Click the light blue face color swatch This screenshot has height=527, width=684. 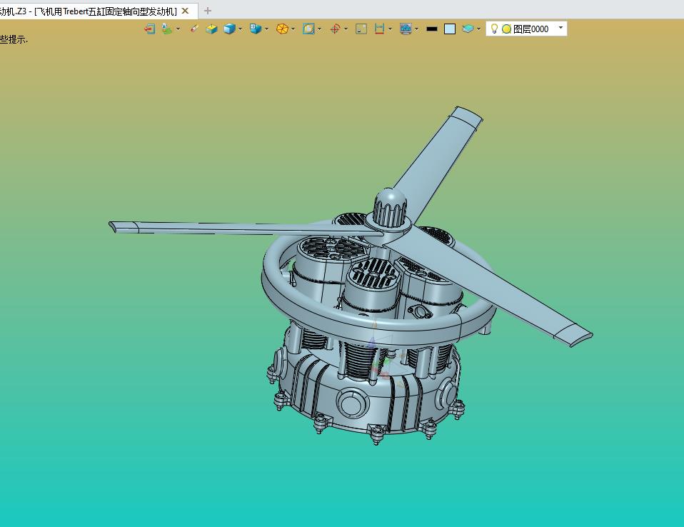(450, 29)
